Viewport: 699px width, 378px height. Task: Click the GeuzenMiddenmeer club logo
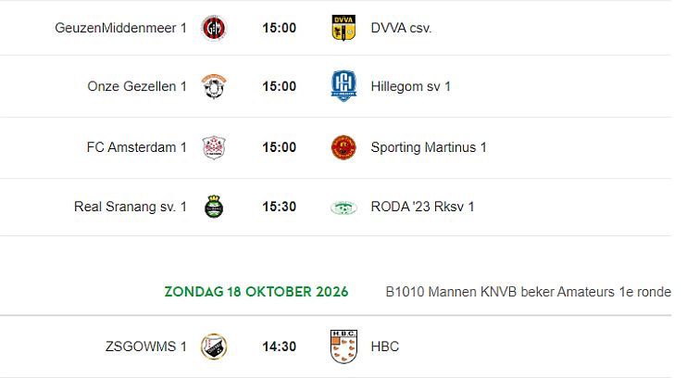[x=214, y=28]
